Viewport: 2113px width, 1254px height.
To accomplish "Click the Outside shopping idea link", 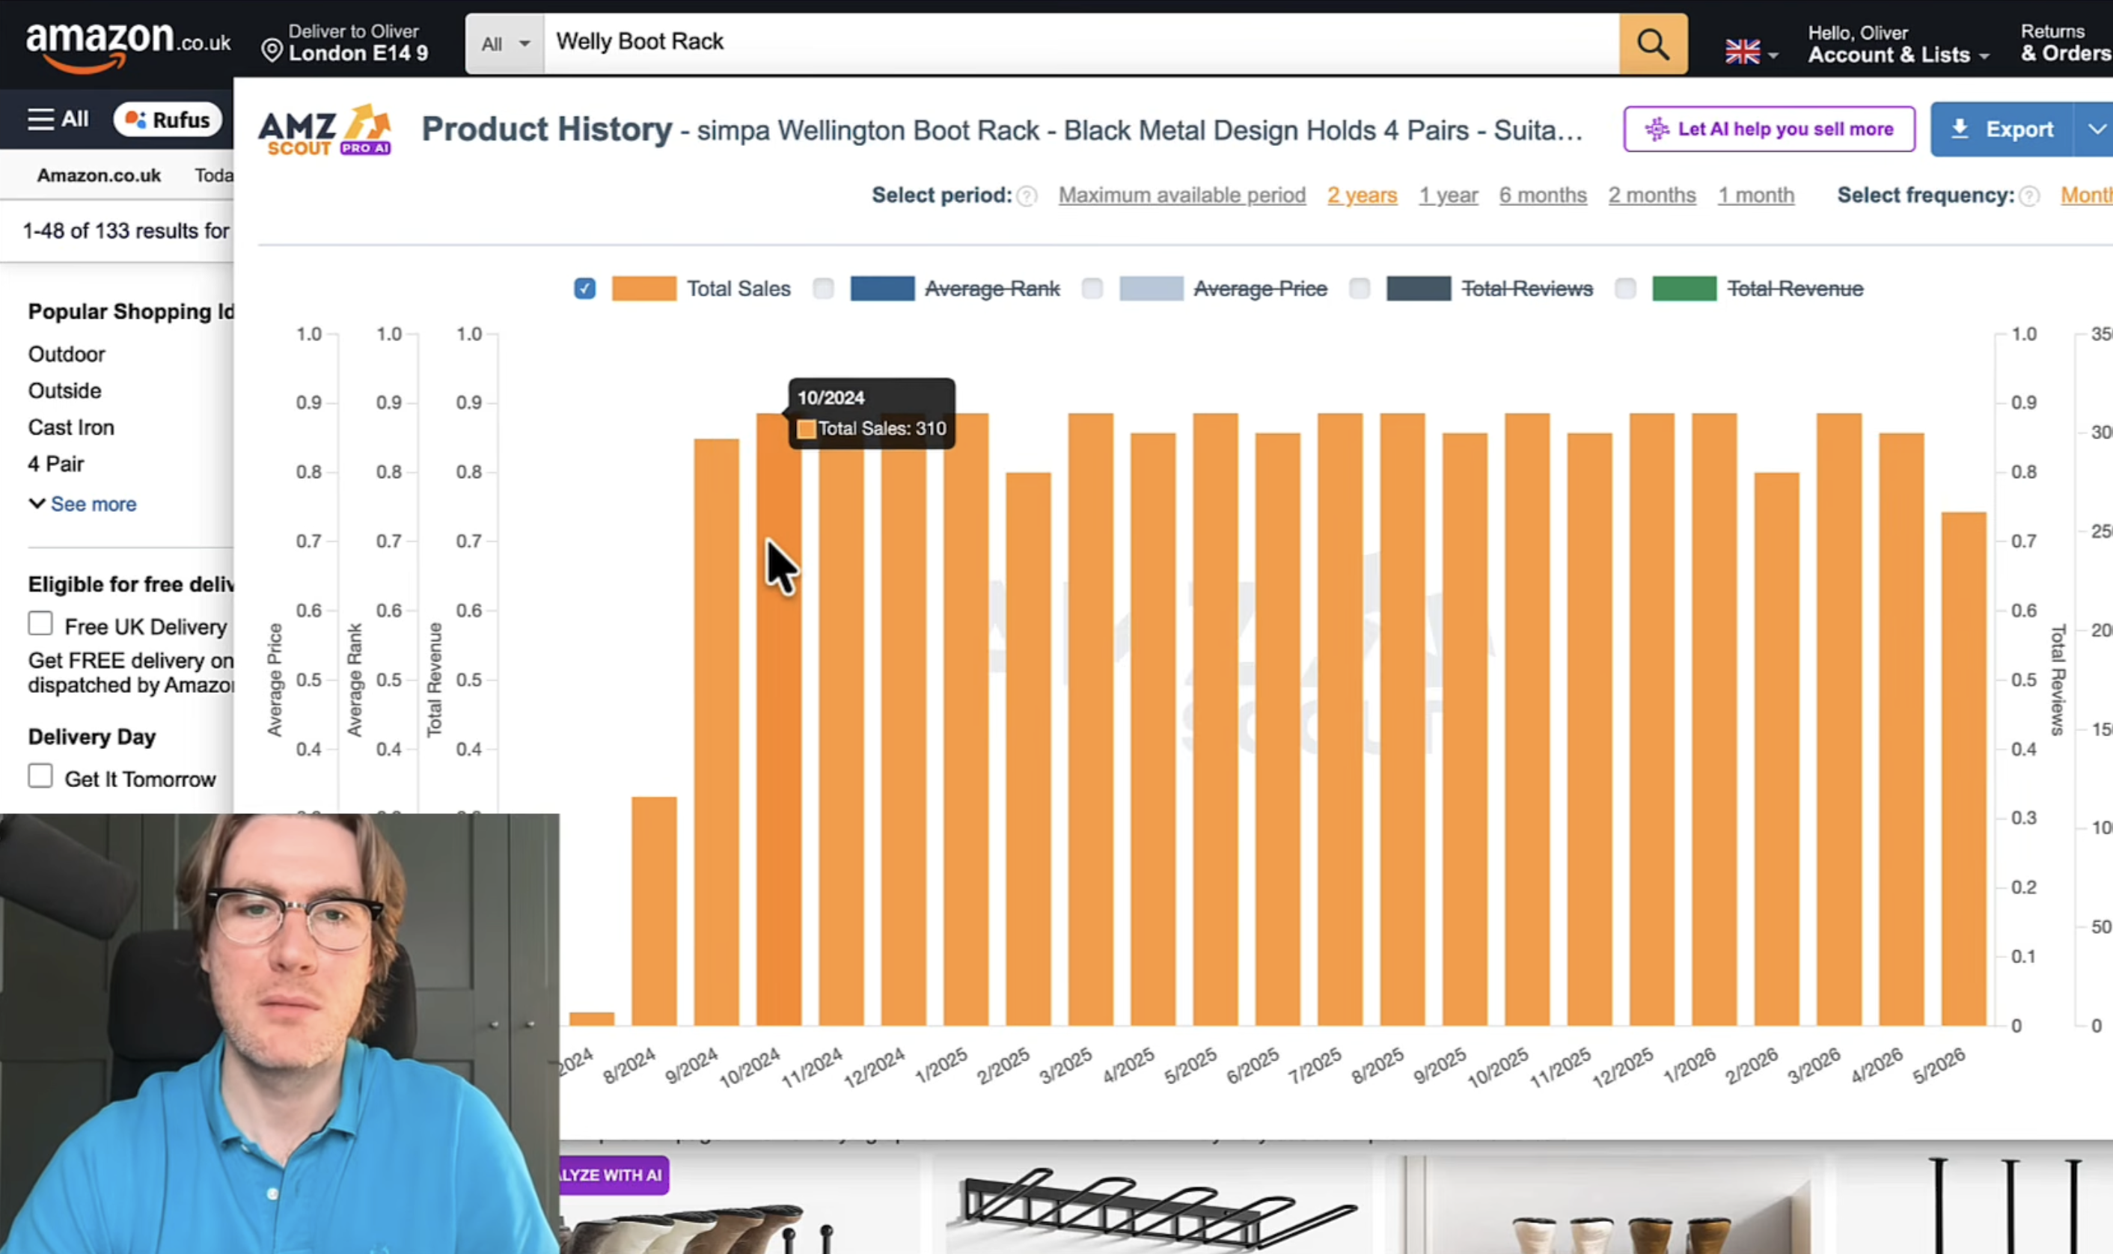I will [x=64, y=391].
